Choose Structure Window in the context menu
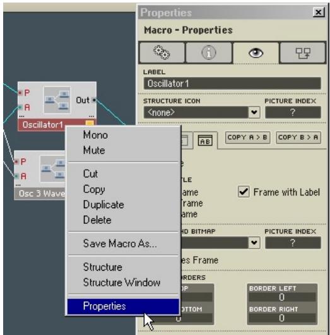The height and width of the screenshot is (335, 330). [123, 282]
